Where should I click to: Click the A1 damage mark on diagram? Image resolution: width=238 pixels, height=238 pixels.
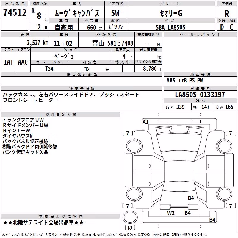coord(145,122)
